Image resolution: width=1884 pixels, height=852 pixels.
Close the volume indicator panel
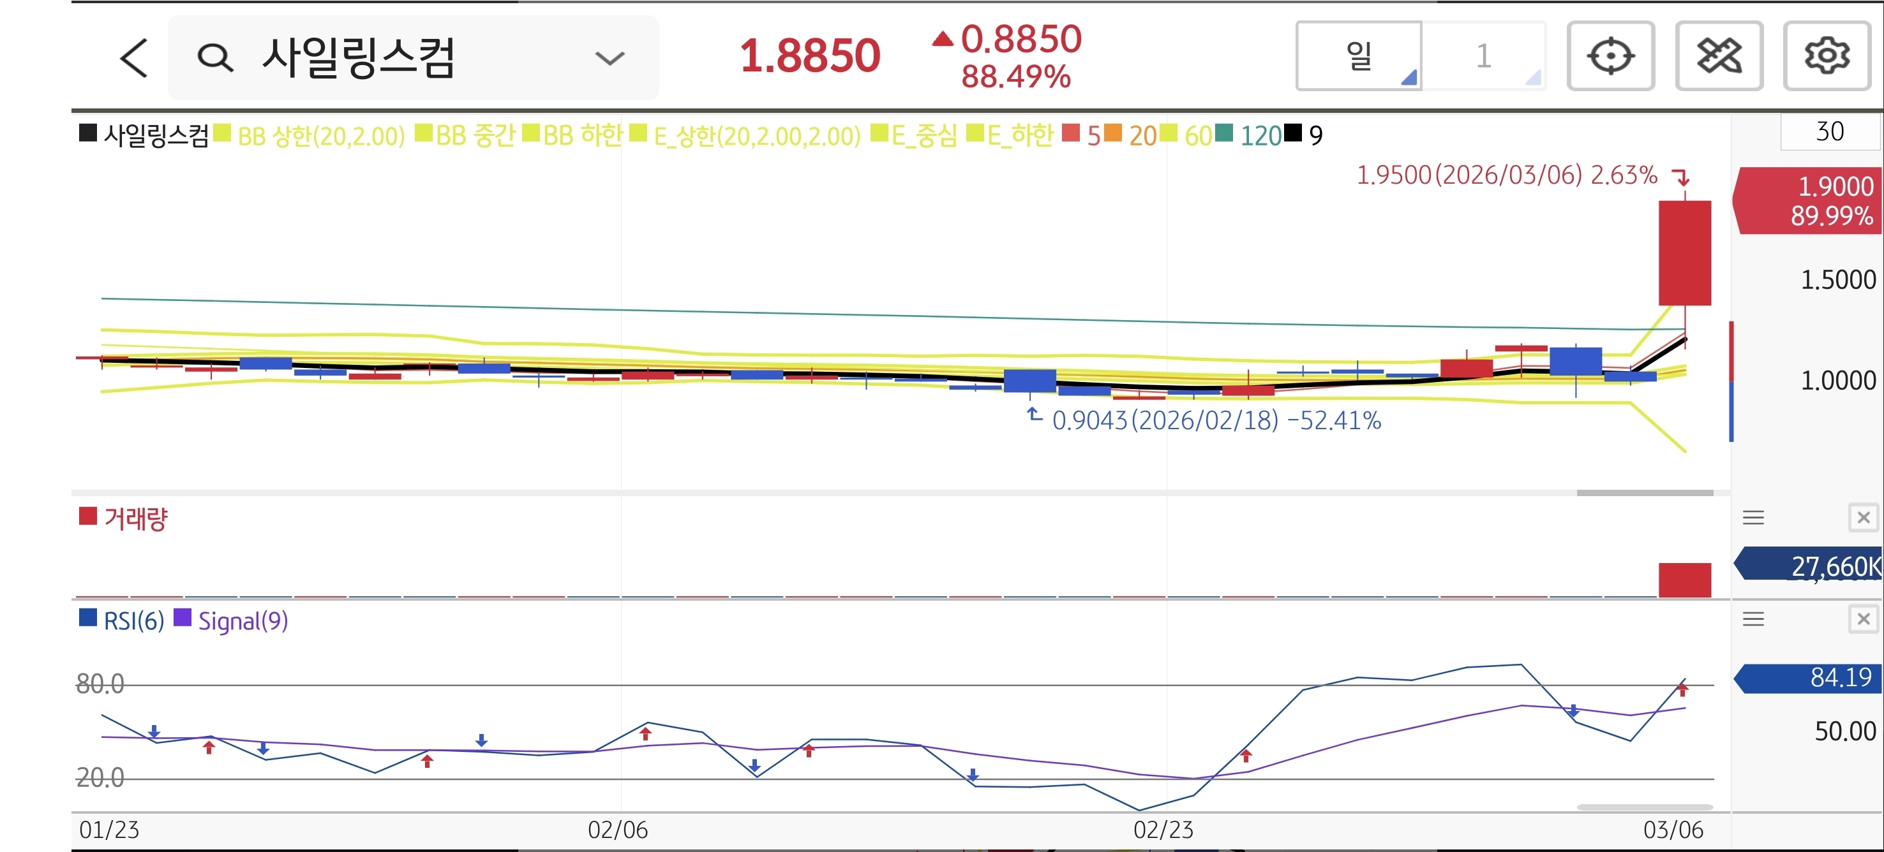[1863, 518]
